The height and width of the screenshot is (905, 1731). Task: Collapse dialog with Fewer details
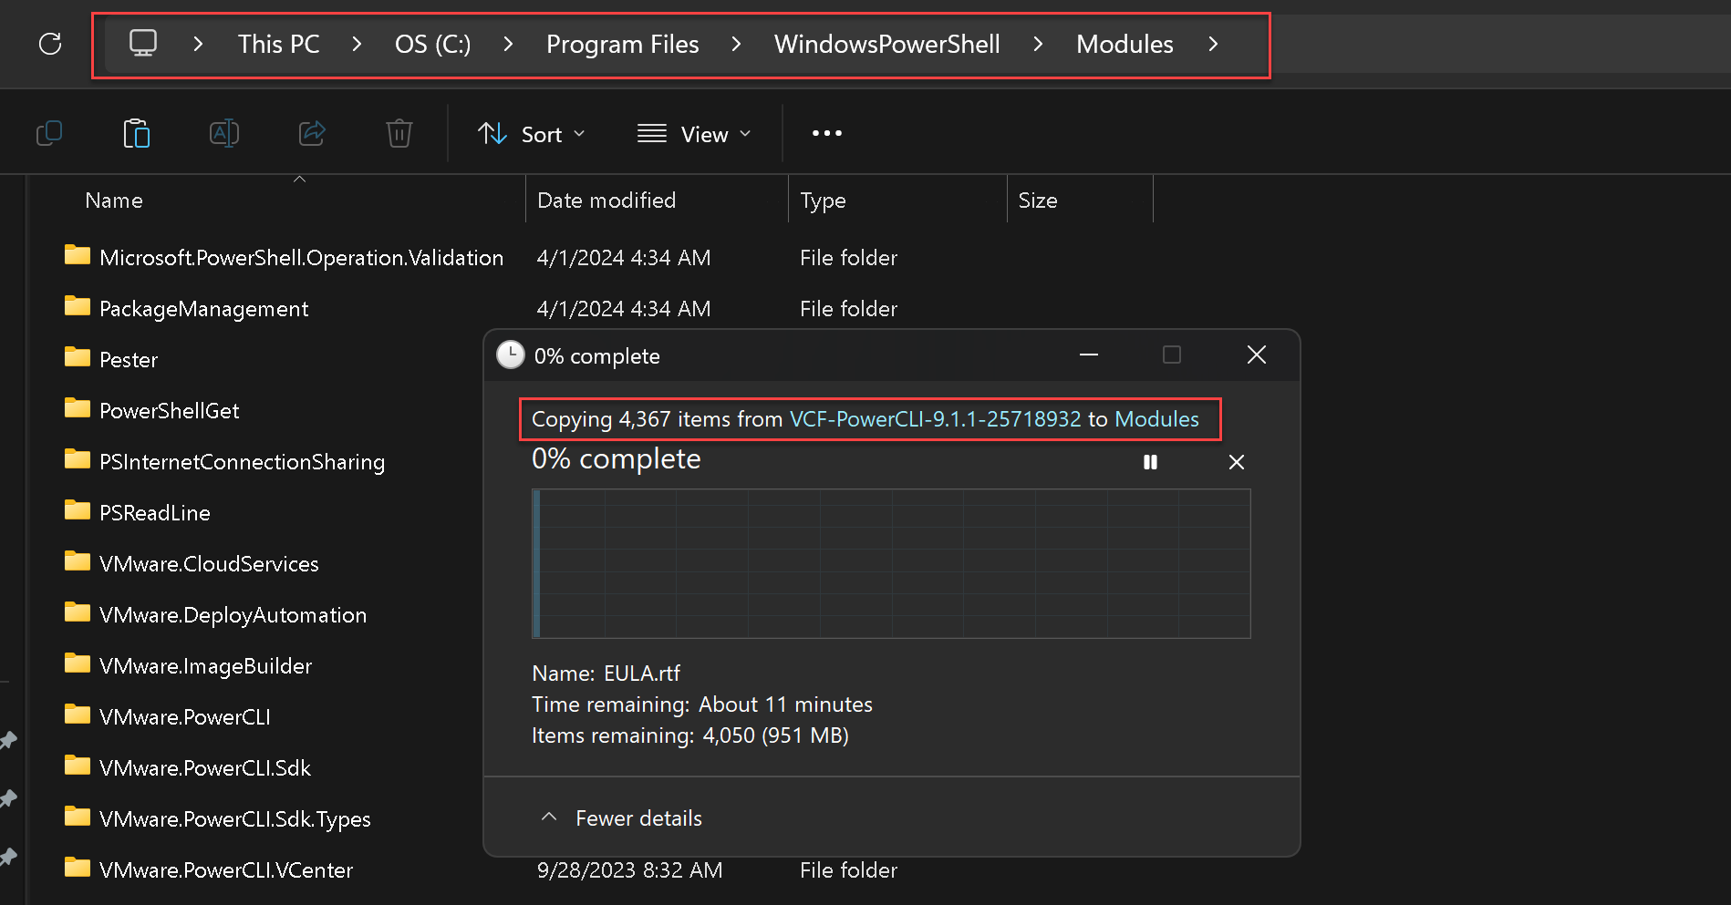622,818
